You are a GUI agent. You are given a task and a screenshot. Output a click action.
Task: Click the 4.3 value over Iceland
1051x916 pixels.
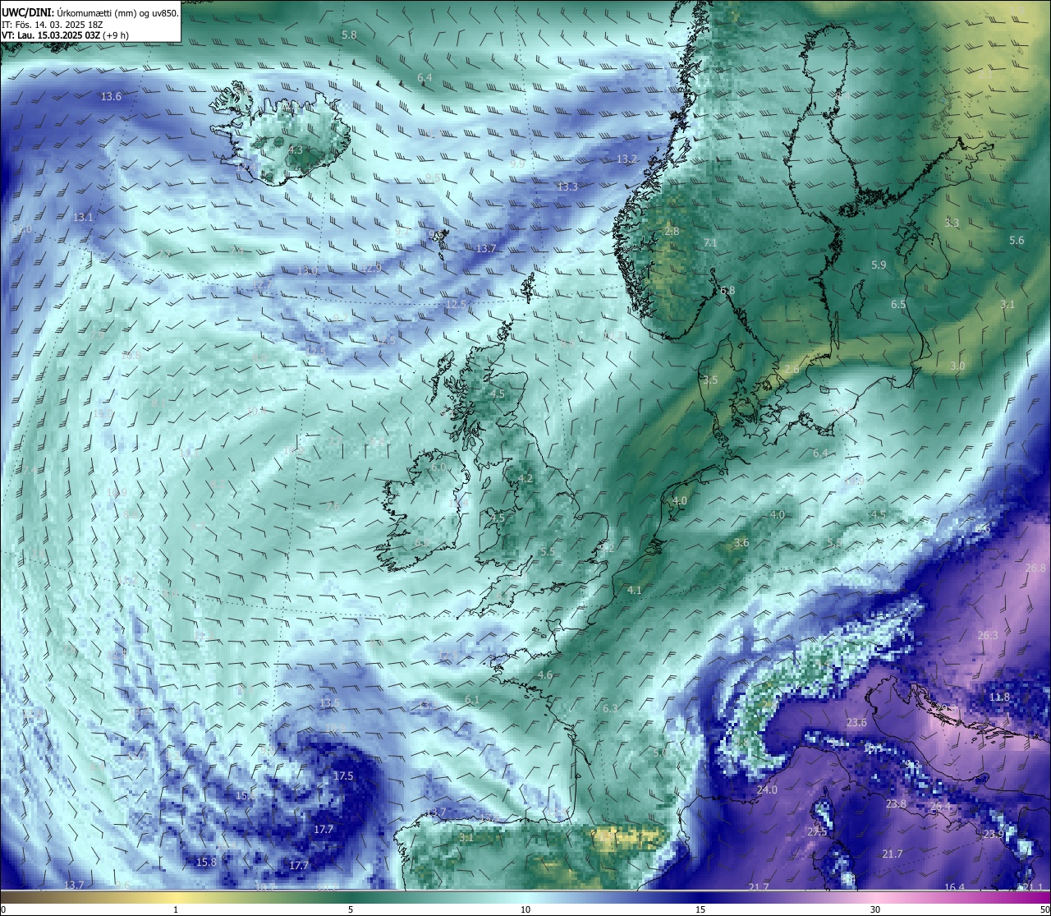[296, 150]
